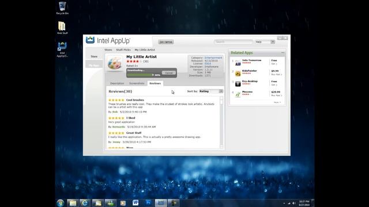Click the Ezy desktop app icon

pos(238,84)
